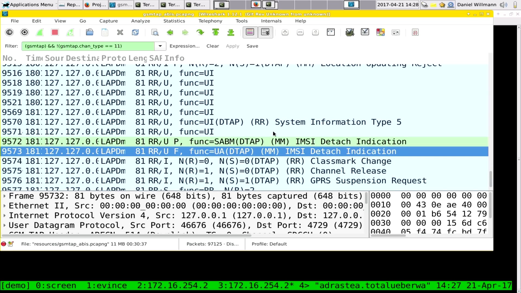Clear the display filter

[213, 46]
